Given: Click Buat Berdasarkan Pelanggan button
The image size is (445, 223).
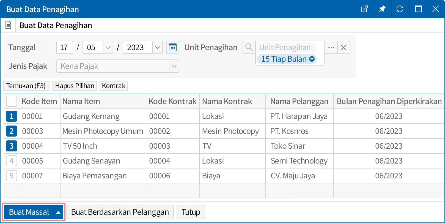Looking at the screenshot, I should pyautogui.click(x=120, y=212).
